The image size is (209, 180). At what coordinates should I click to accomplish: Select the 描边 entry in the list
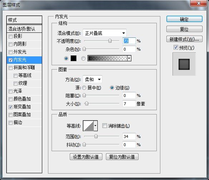24,123
